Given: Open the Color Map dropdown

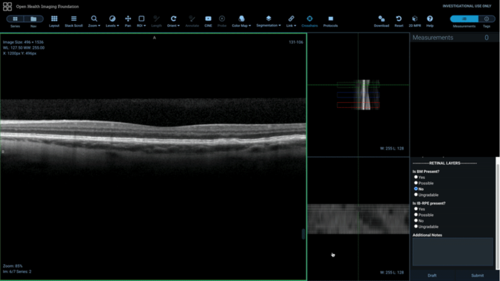Looking at the screenshot, I should point(241,20).
